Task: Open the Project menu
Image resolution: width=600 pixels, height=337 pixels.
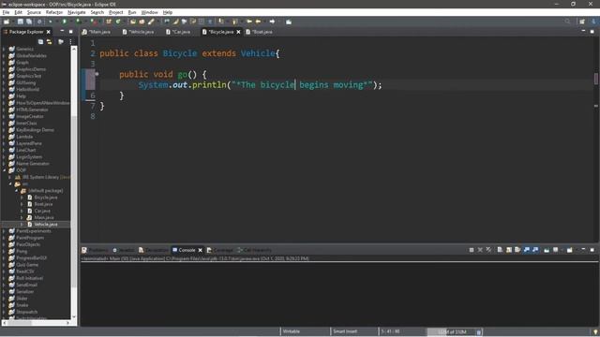Action: coord(115,12)
